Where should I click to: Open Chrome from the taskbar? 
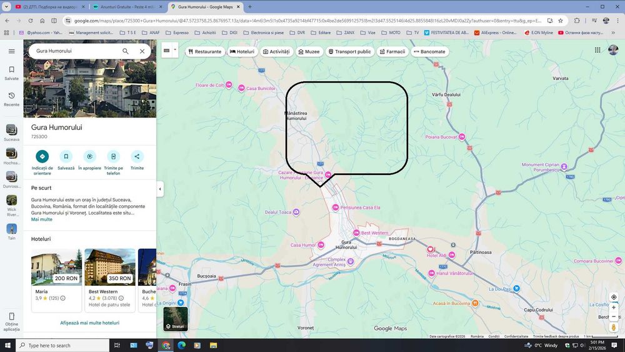pyautogui.click(x=166, y=345)
